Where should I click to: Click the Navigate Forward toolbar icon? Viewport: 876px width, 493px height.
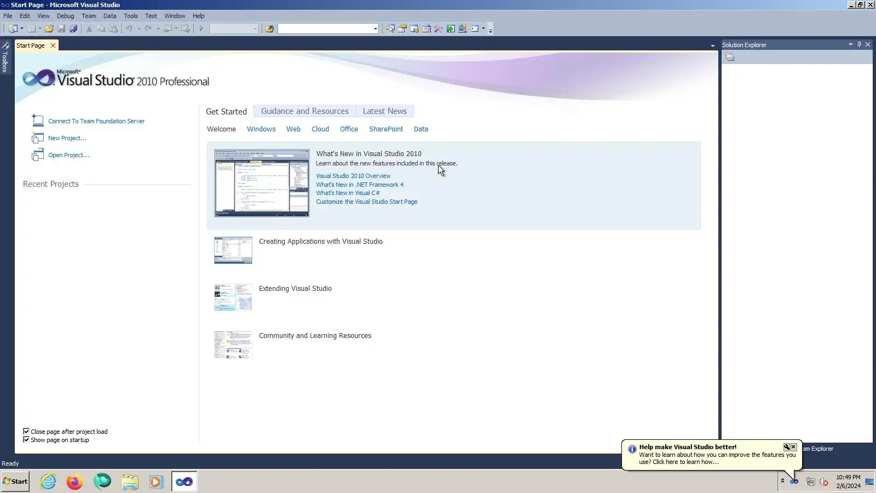pyautogui.click(x=186, y=28)
